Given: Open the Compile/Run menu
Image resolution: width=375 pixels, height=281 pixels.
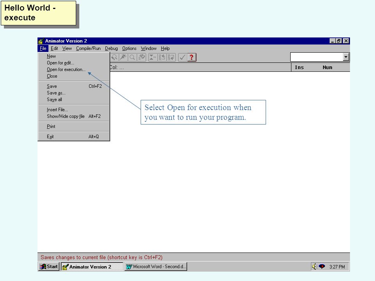Looking at the screenshot, I should (x=88, y=48).
